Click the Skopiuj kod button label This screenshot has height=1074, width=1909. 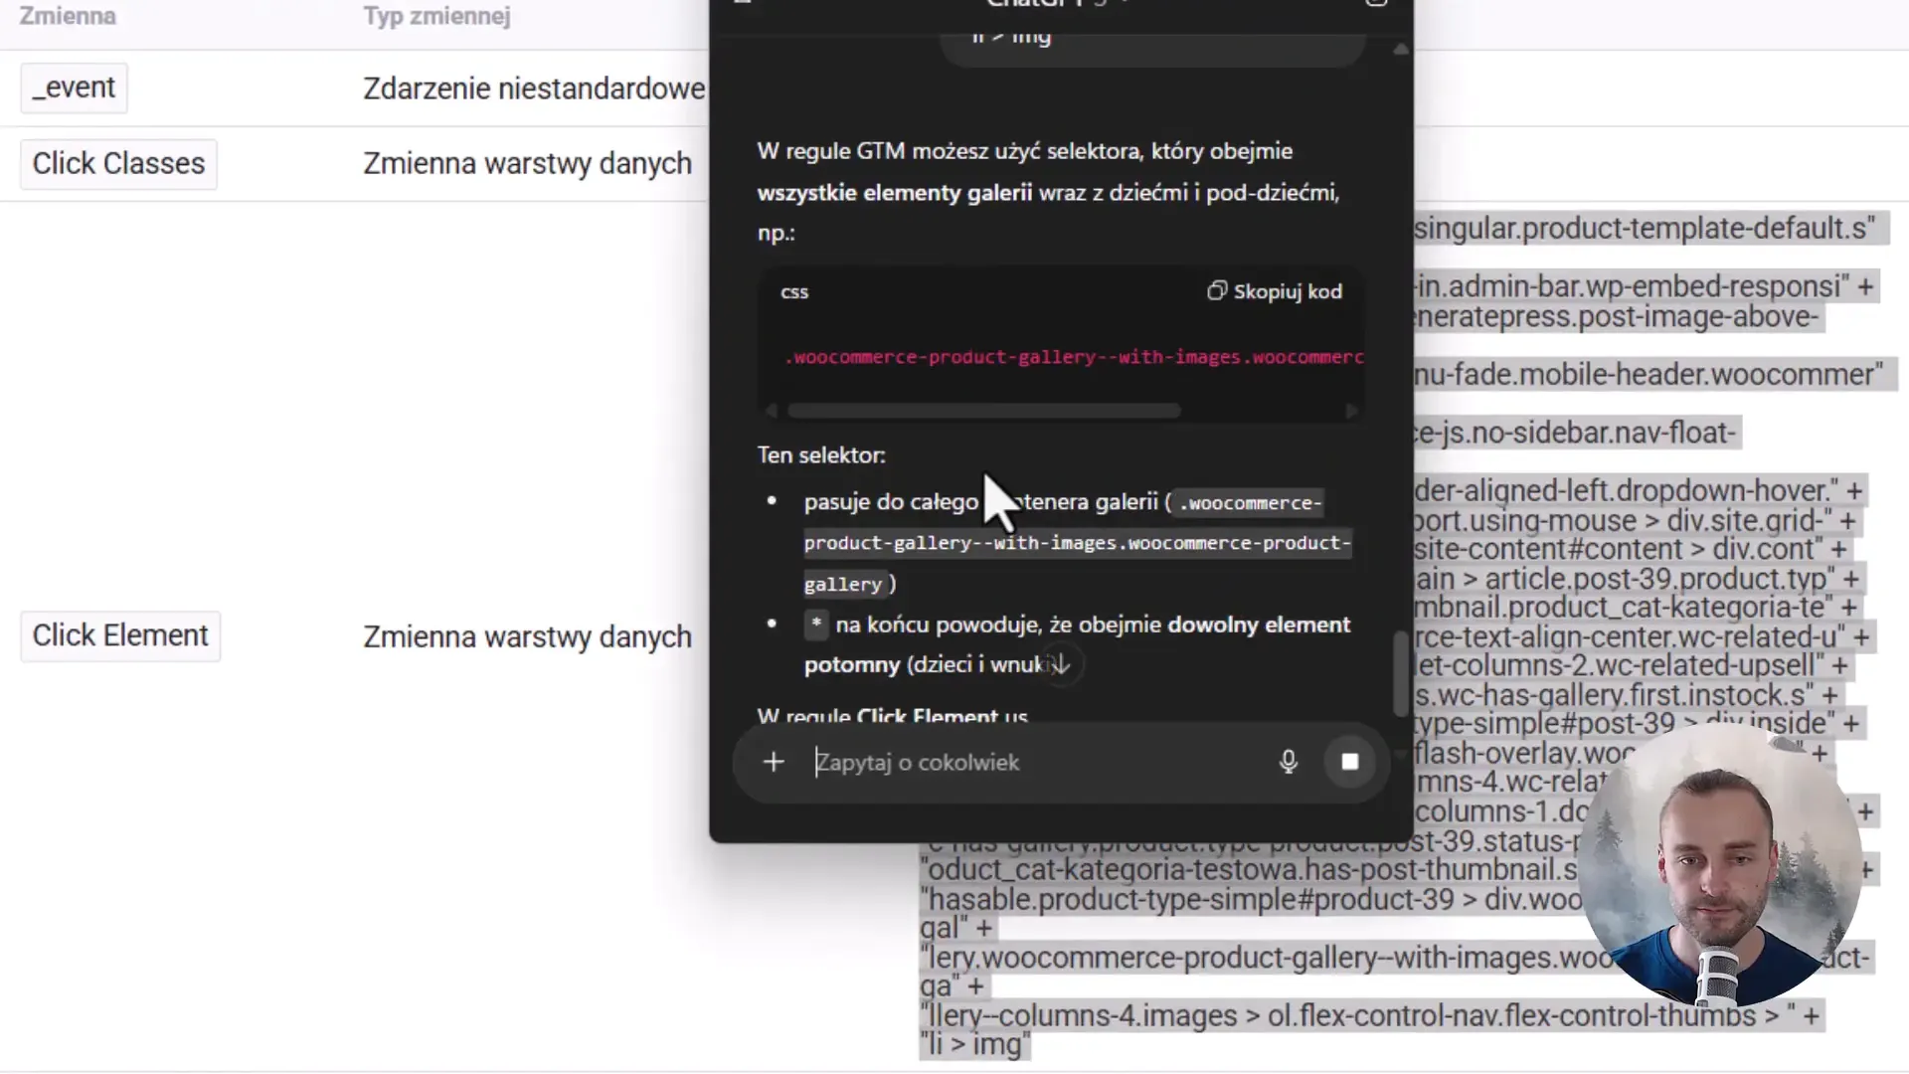[x=1288, y=291]
